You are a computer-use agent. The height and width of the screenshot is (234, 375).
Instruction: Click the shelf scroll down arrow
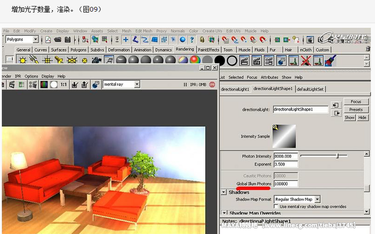366,63
